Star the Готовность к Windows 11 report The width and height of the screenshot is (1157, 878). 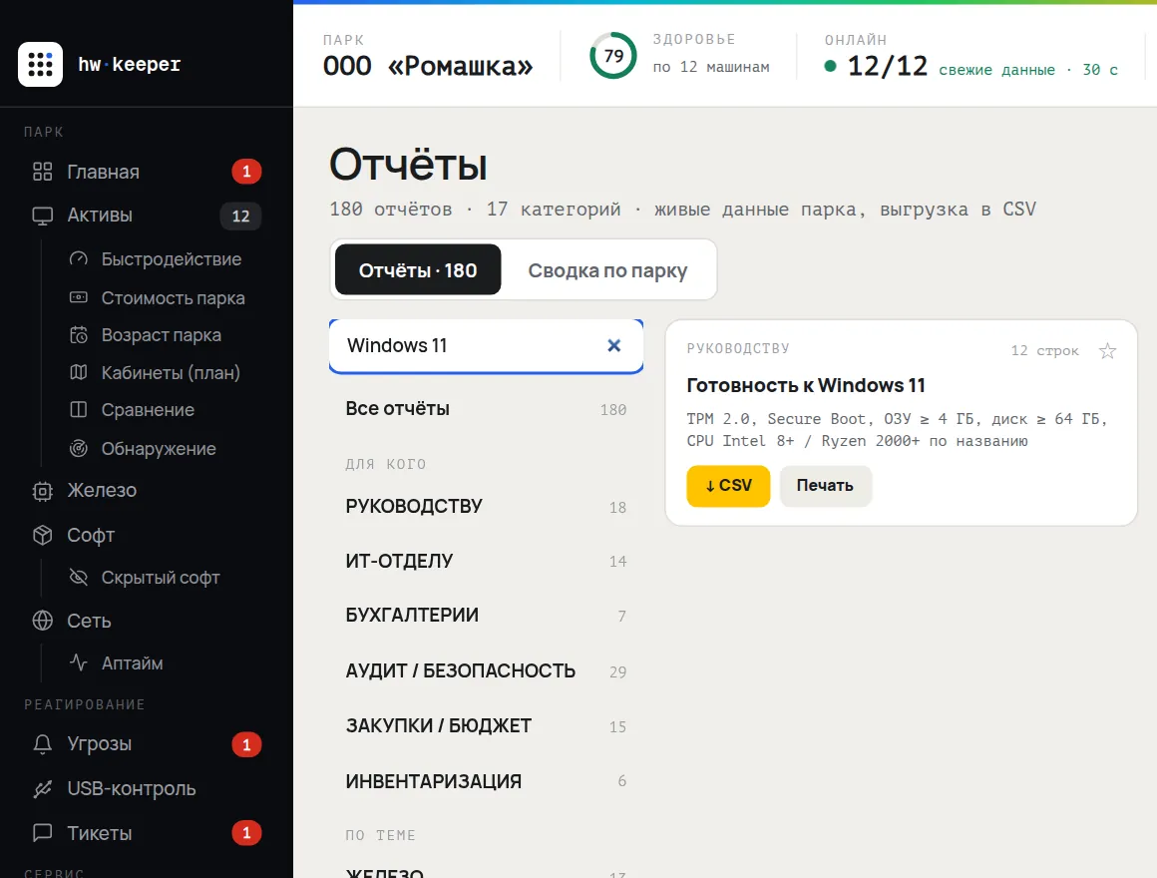pos(1107,351)
